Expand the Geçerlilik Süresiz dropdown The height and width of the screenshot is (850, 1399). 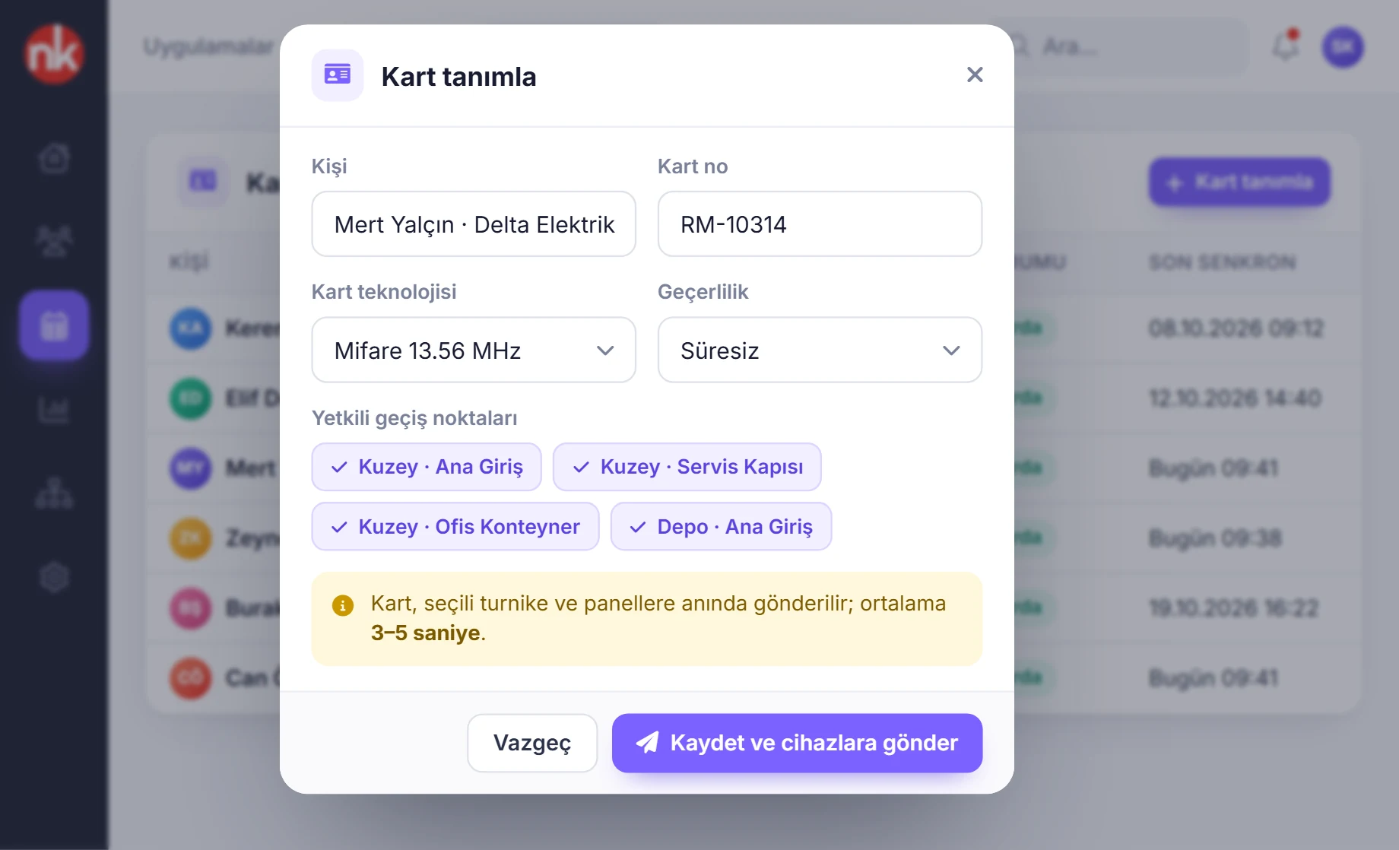820,350
